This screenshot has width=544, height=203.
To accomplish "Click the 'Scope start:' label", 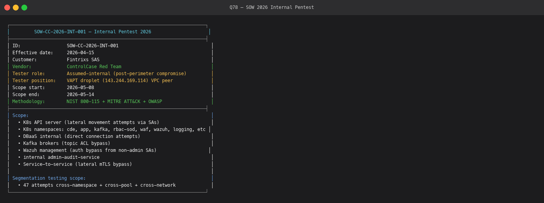I will pos(29,88).
